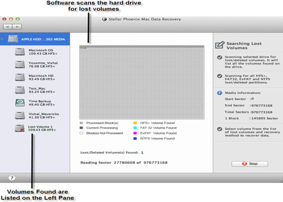Select the APPLE HDD 362 MEDIA drive icon

tap(13, 39)
